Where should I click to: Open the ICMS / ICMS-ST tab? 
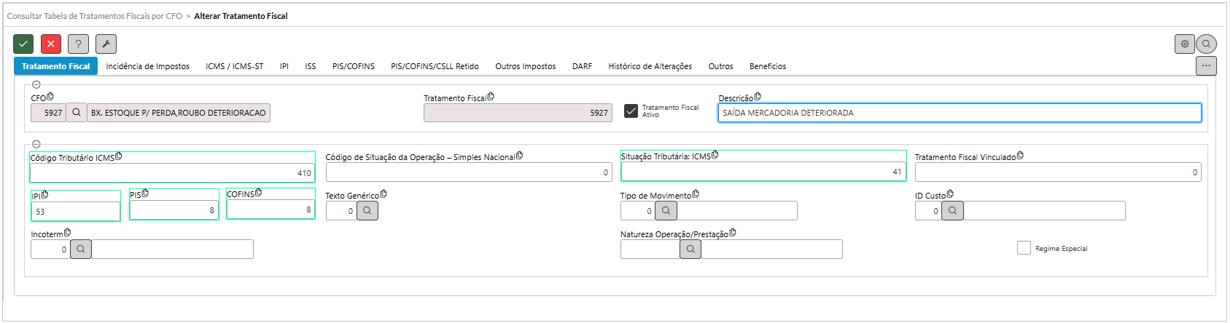pos(235,66)
